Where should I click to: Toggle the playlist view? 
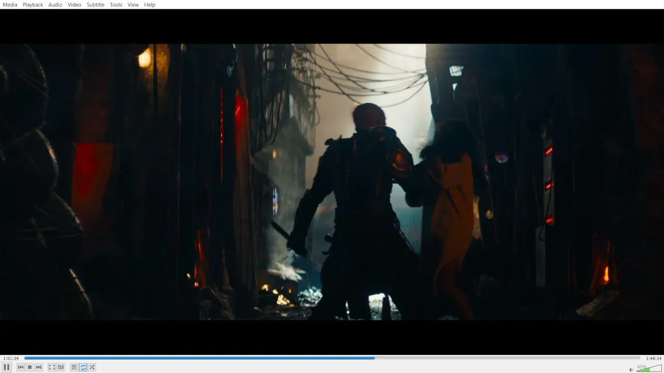(74, 367)
